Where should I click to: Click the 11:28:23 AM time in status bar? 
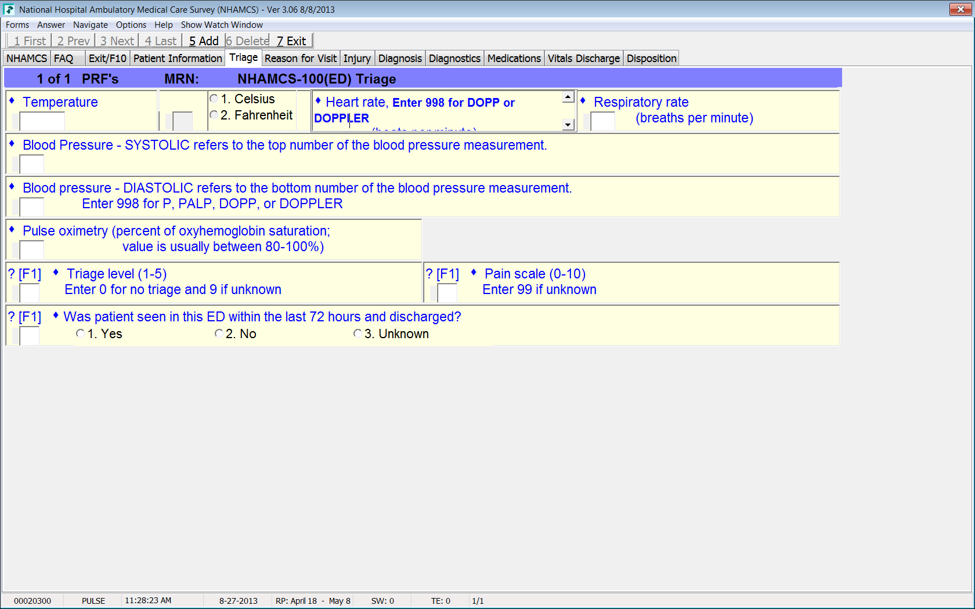pos(148,600)
